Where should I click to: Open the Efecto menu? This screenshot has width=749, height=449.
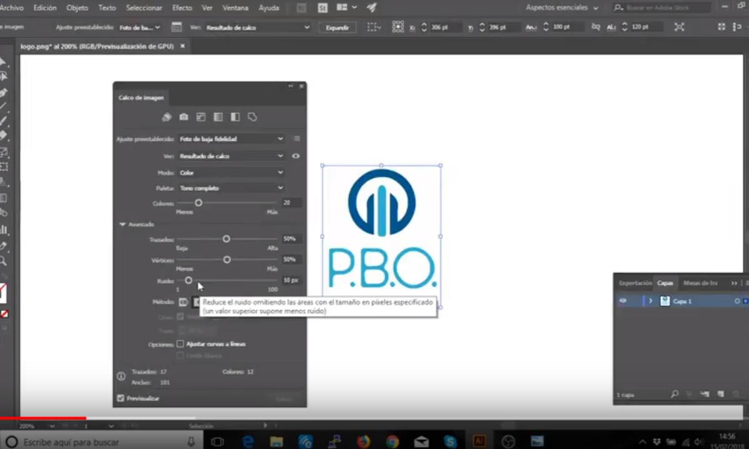pyautogui.click(x=182, y=8)
